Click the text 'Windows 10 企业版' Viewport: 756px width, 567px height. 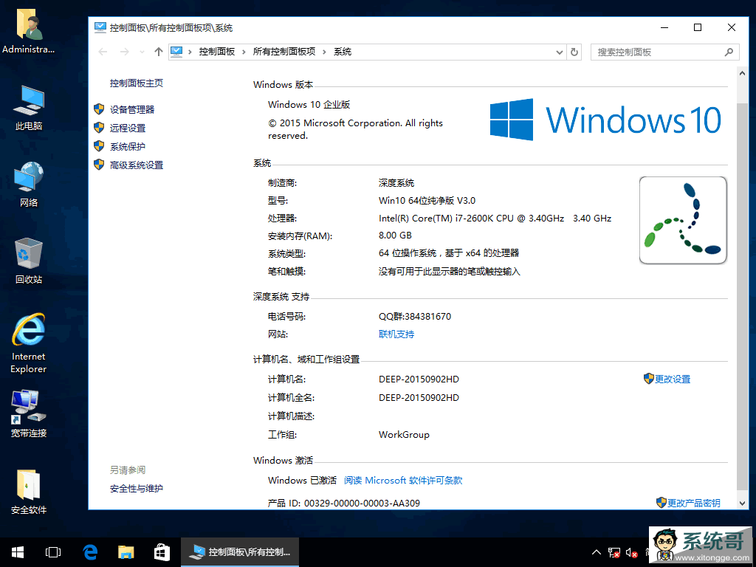coord(309,105)
